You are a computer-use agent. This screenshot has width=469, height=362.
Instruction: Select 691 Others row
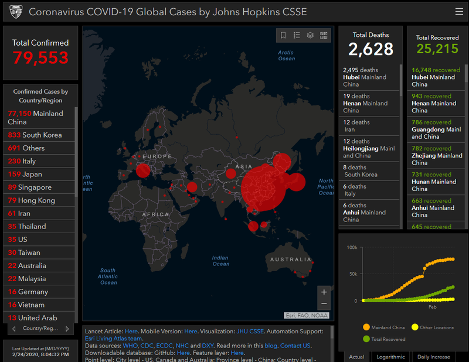tap(39, 148)
